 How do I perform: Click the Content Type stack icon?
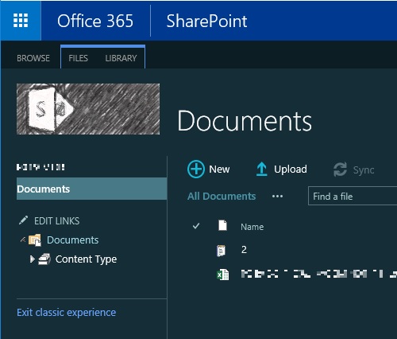coord(44,259)
